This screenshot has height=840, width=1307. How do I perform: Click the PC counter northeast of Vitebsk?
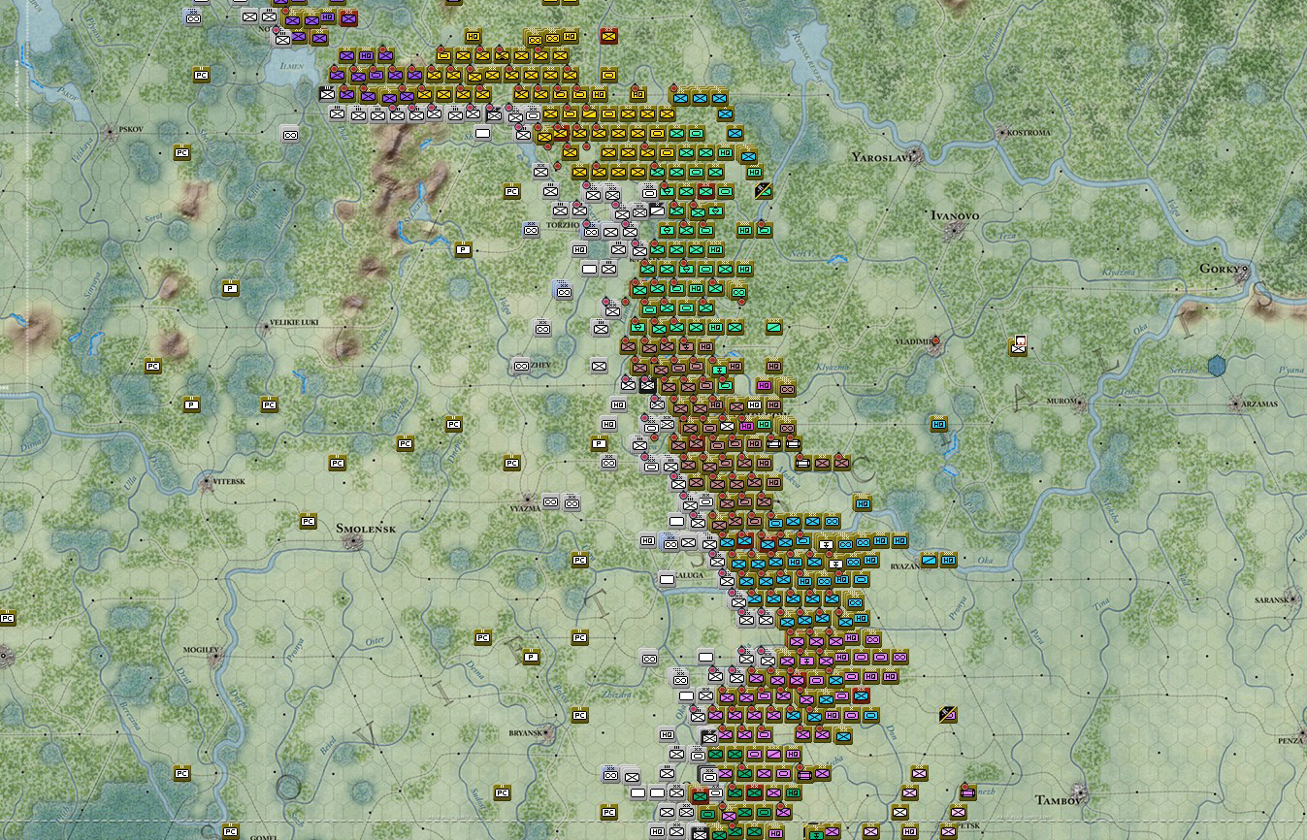(337, 463)
